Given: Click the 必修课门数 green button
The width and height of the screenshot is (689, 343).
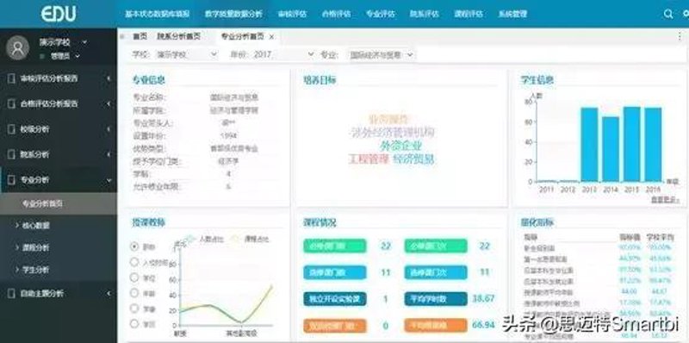Looking at the screenshot, I should tap(334, 246).
